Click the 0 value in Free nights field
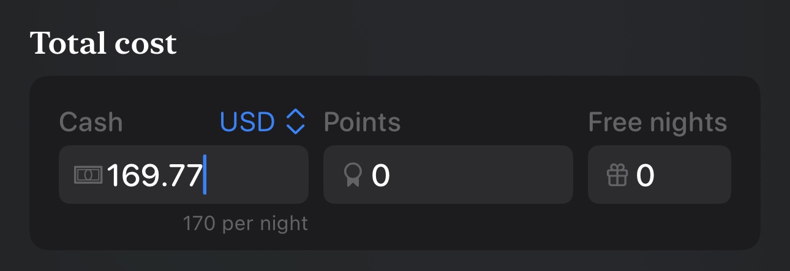Viewport: 790px width, 271px height. (x=645, y=176)
